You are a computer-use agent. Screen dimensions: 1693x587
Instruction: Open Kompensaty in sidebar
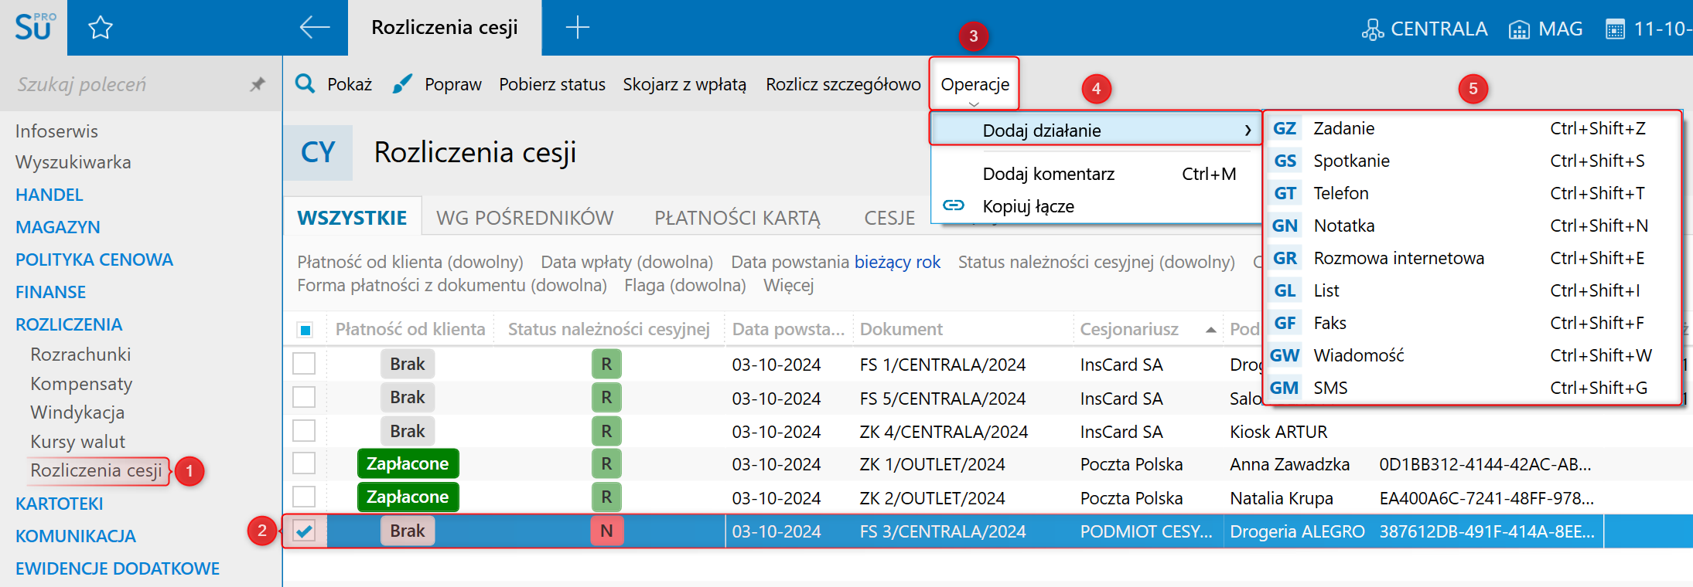81,384
